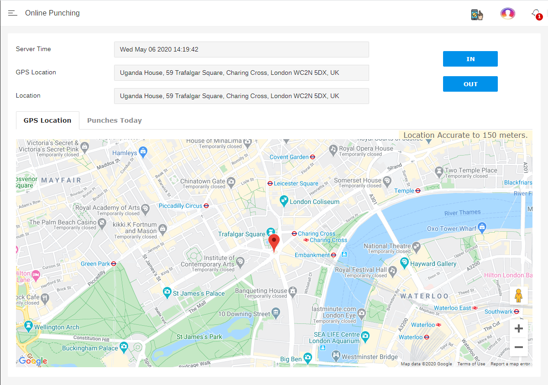Click the Trafalgar Square landmark marker
Viewport: 548px width, 385px height.
coord(271,233)
